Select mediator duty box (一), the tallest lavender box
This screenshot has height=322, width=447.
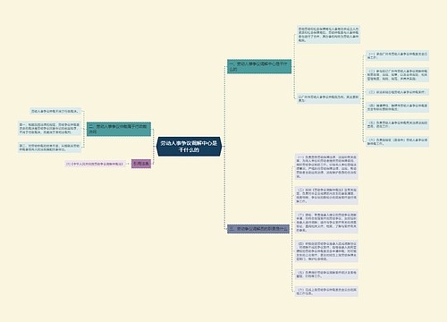pos(326,166)
